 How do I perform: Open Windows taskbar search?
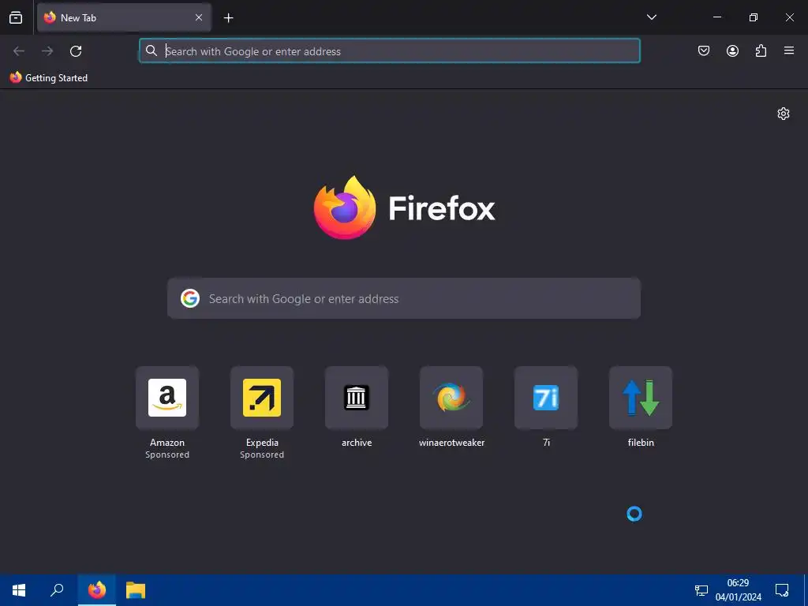57,590
